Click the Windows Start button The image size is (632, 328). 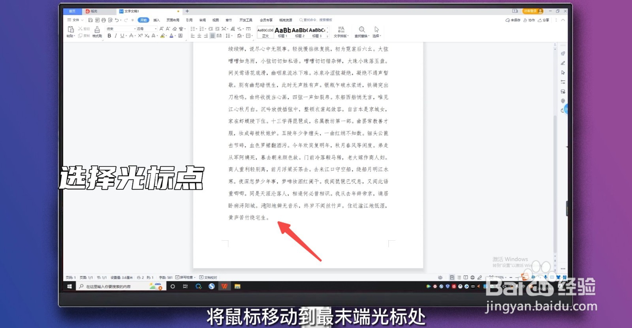coord(70,286)
